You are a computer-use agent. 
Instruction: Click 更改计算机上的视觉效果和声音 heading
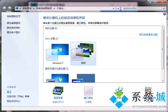pyautogui.click(x=64, y=18)
